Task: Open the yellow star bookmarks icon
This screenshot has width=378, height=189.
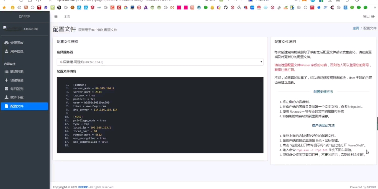Action: [x=4, y=7]
